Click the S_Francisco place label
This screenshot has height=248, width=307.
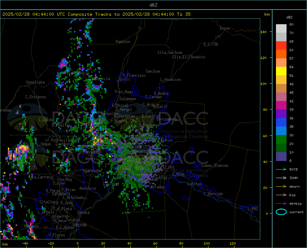(134, 75)
